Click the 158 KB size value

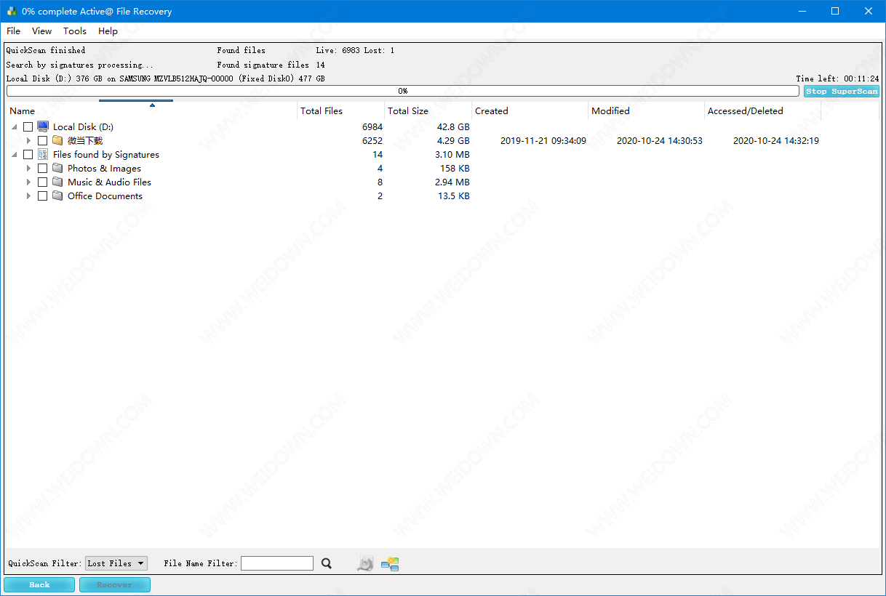455,169
